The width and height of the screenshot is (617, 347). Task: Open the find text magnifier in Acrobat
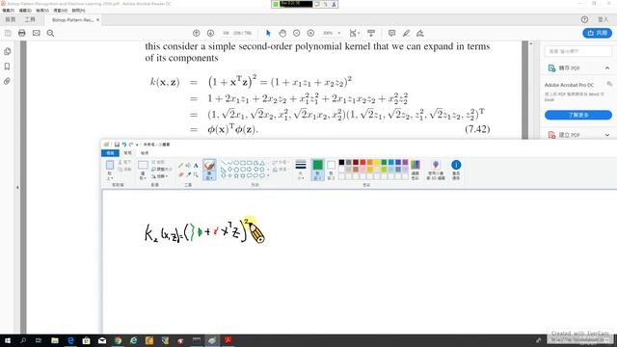50,33
